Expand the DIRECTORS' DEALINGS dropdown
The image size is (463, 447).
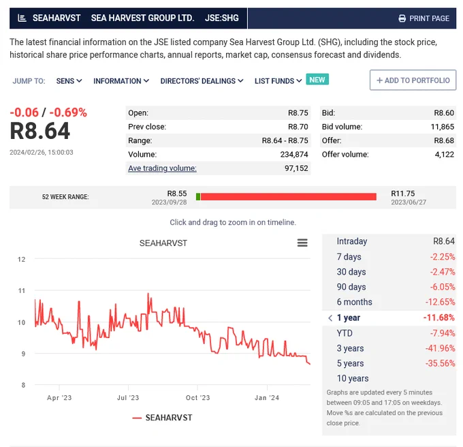(202, 81)
